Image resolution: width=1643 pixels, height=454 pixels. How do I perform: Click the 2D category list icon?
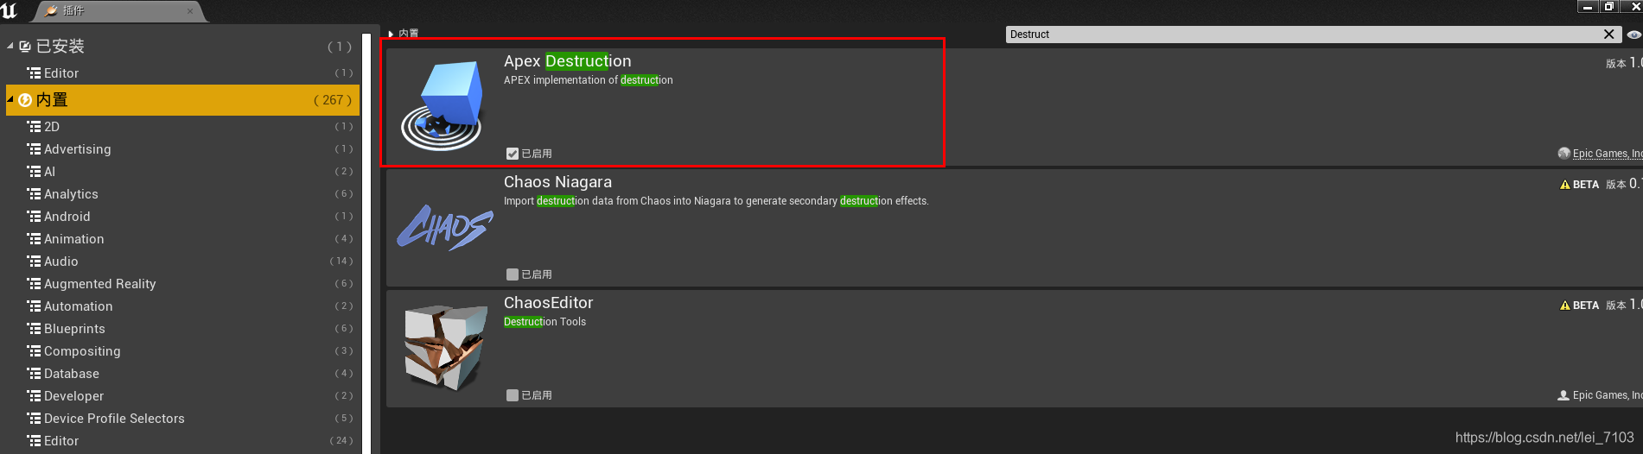coord(34,127)
